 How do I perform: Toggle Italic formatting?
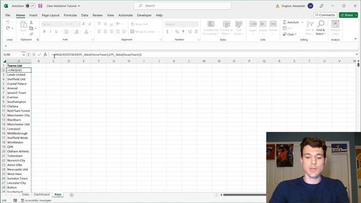click(50, 32)
